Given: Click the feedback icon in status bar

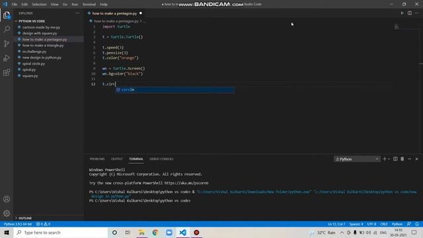Looking at the screenshot, I should coord(409,224).
